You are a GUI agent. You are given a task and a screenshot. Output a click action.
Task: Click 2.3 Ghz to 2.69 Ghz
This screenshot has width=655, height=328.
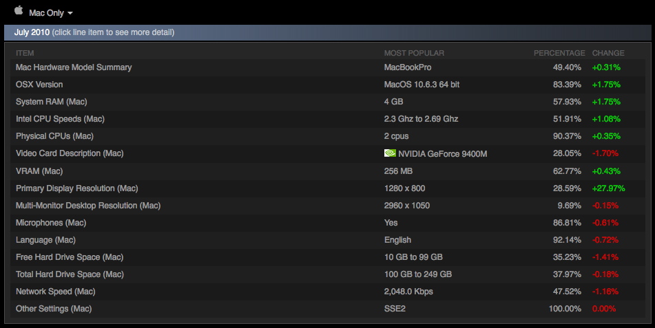pos(421,119)
